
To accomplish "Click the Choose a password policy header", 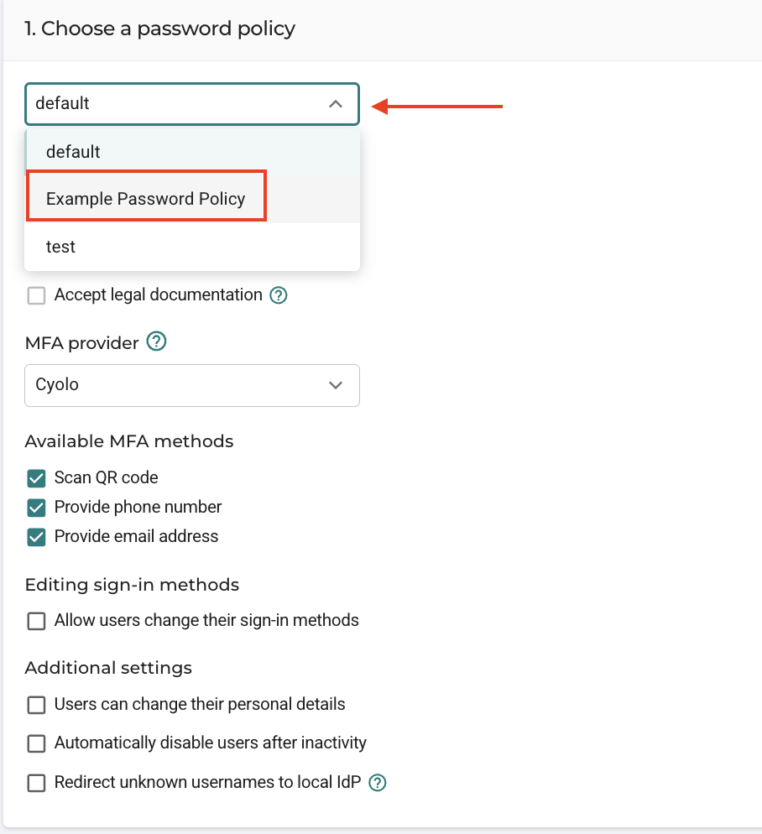I will click(x=159, y=29).
